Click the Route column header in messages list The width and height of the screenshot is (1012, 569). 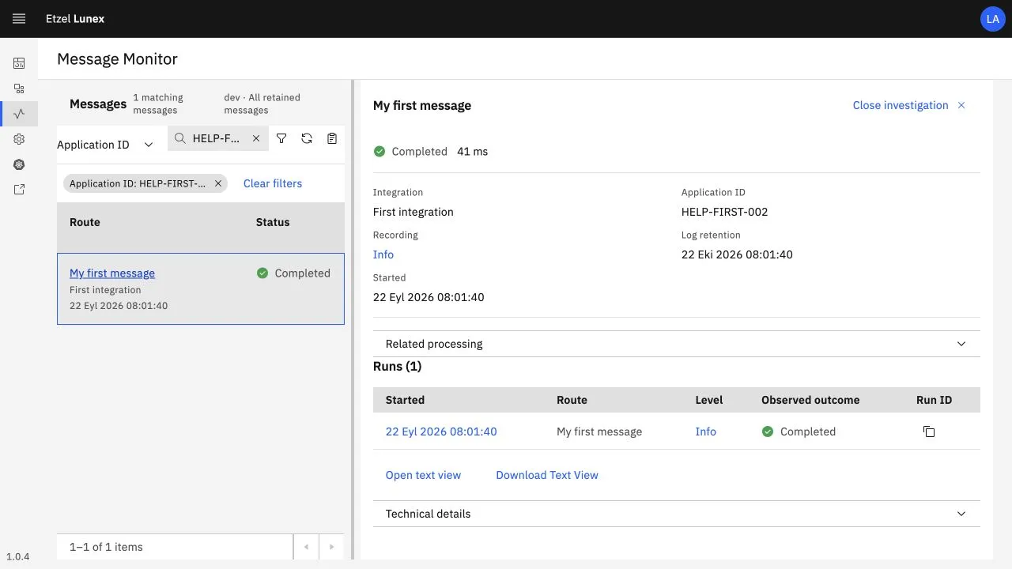[x=85, y=222]
